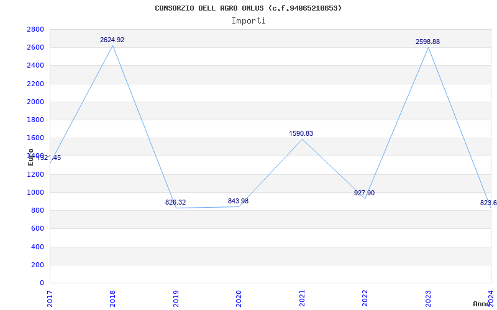Viewport: 497px width, 310px height.
Task: Click the y-axis value 400
Action: pyautogui.click(x=37, y=247)
